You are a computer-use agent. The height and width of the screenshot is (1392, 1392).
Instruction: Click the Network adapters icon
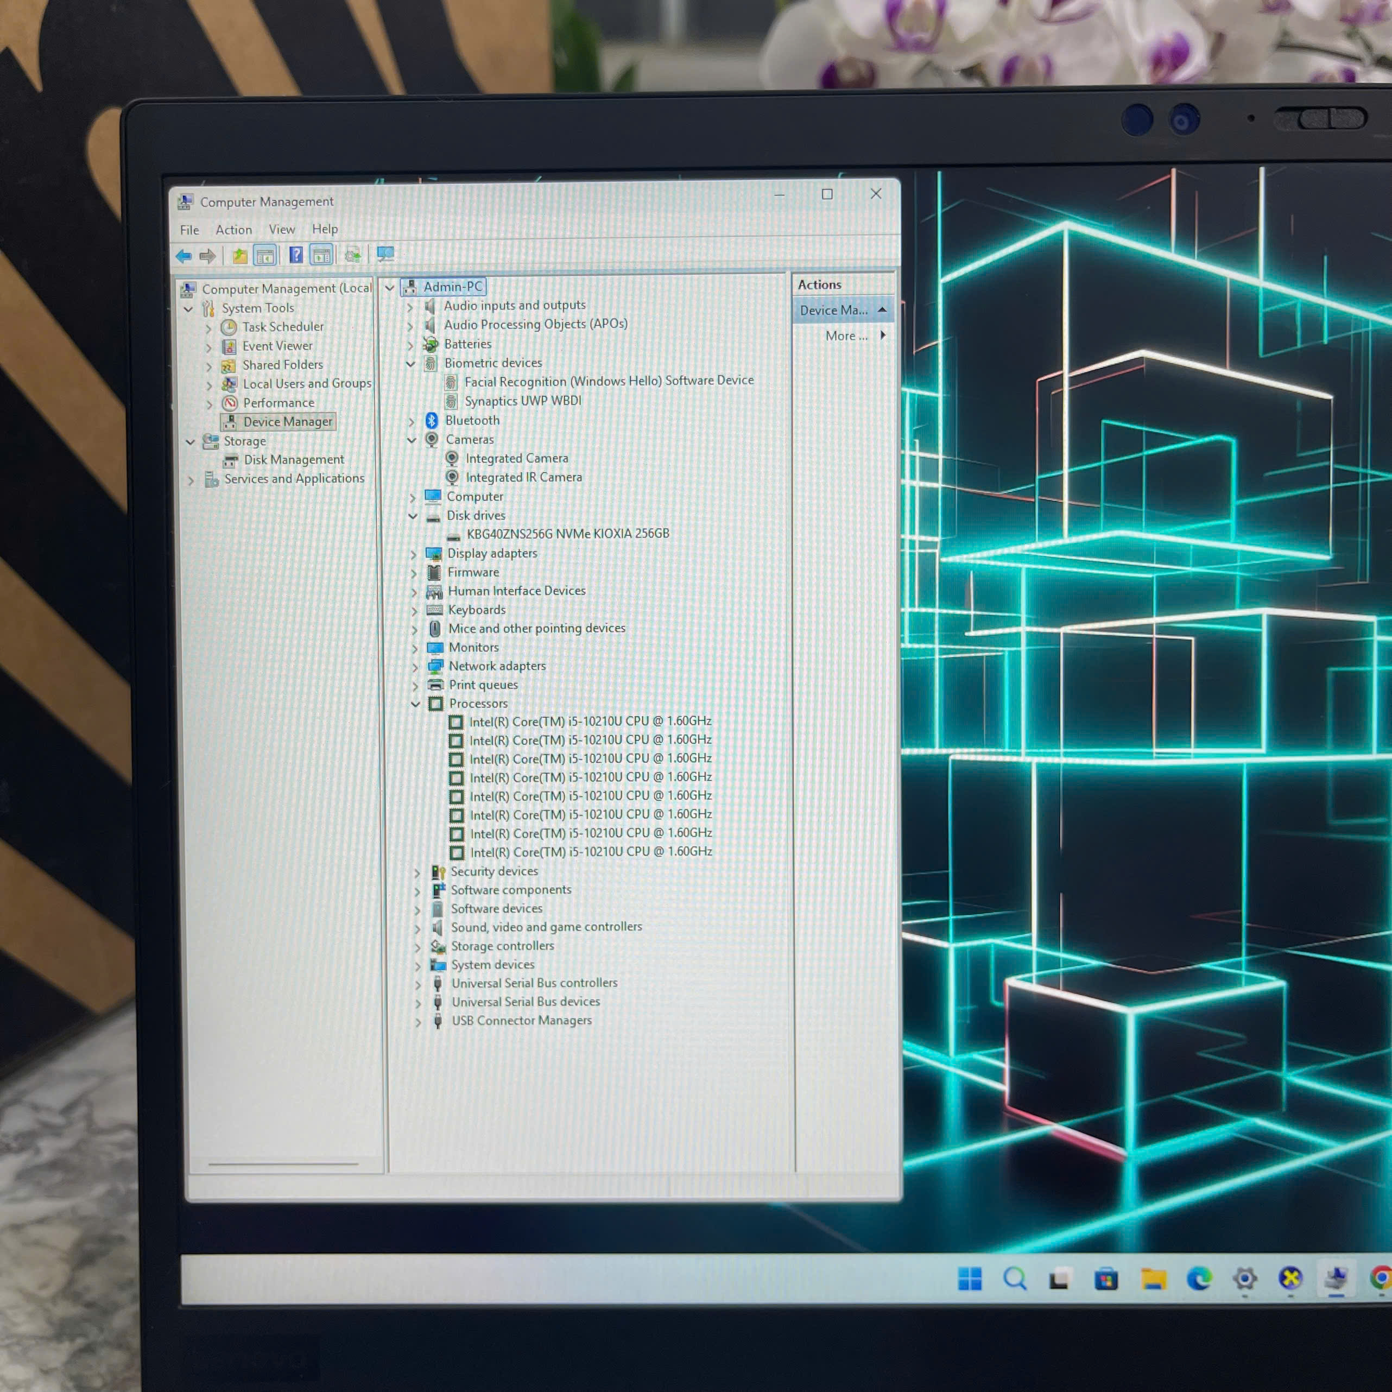coord(435,667)
